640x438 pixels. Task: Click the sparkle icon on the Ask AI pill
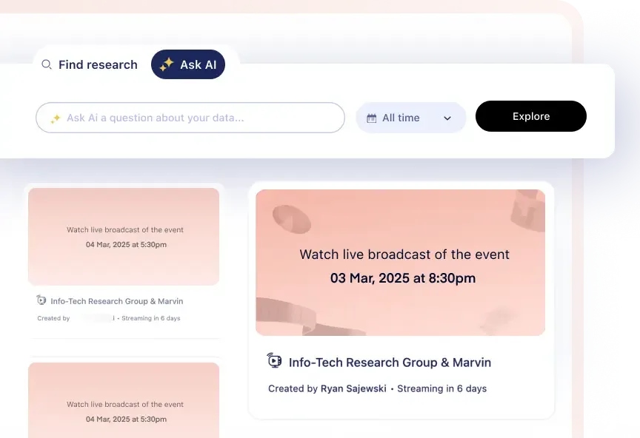click(164, 65)
